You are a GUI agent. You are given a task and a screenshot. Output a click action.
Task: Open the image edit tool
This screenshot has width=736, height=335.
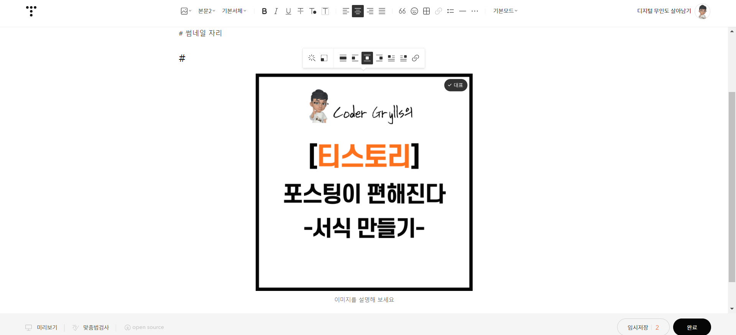click(x=312, y=58)
